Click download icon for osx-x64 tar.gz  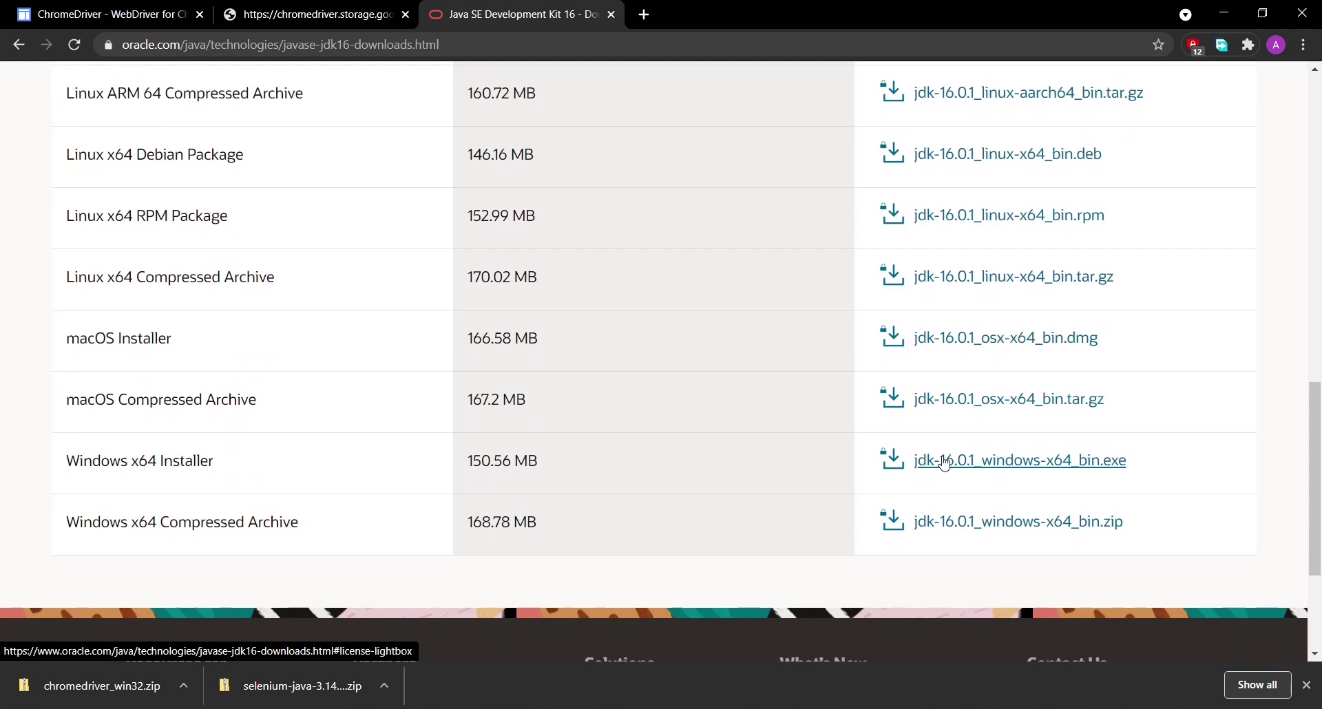[x=892, y=398]
